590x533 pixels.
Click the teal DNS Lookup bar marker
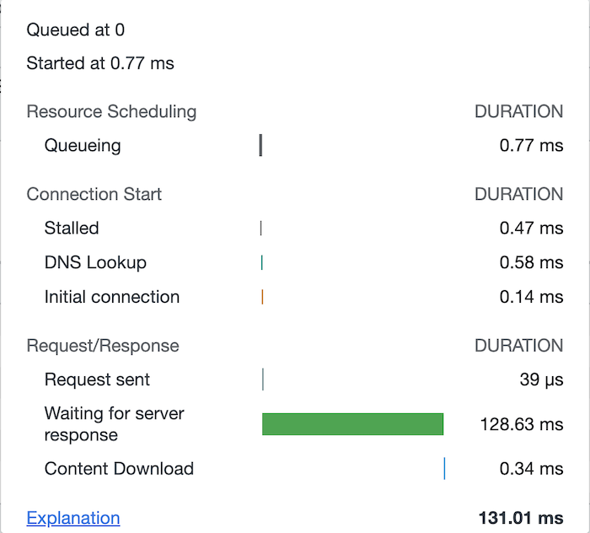click(x=261, y=262)
